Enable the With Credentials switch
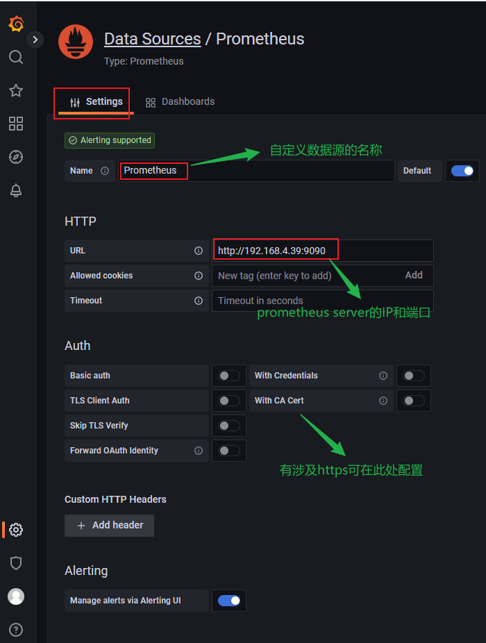Screen dimensions: 486x643 point(414,376)
